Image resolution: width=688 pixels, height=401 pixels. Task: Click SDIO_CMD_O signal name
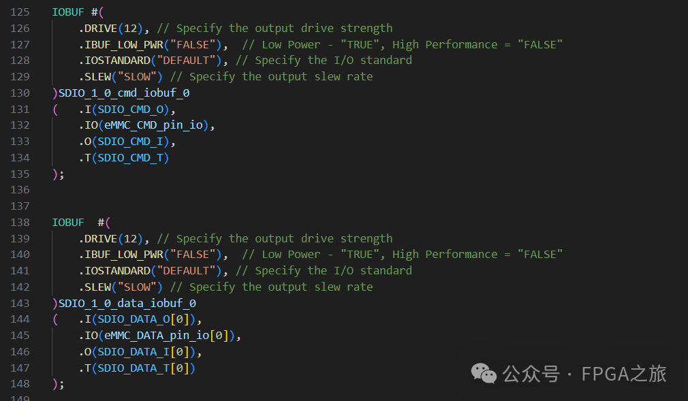pyautogui.click(x=134, y=109)
